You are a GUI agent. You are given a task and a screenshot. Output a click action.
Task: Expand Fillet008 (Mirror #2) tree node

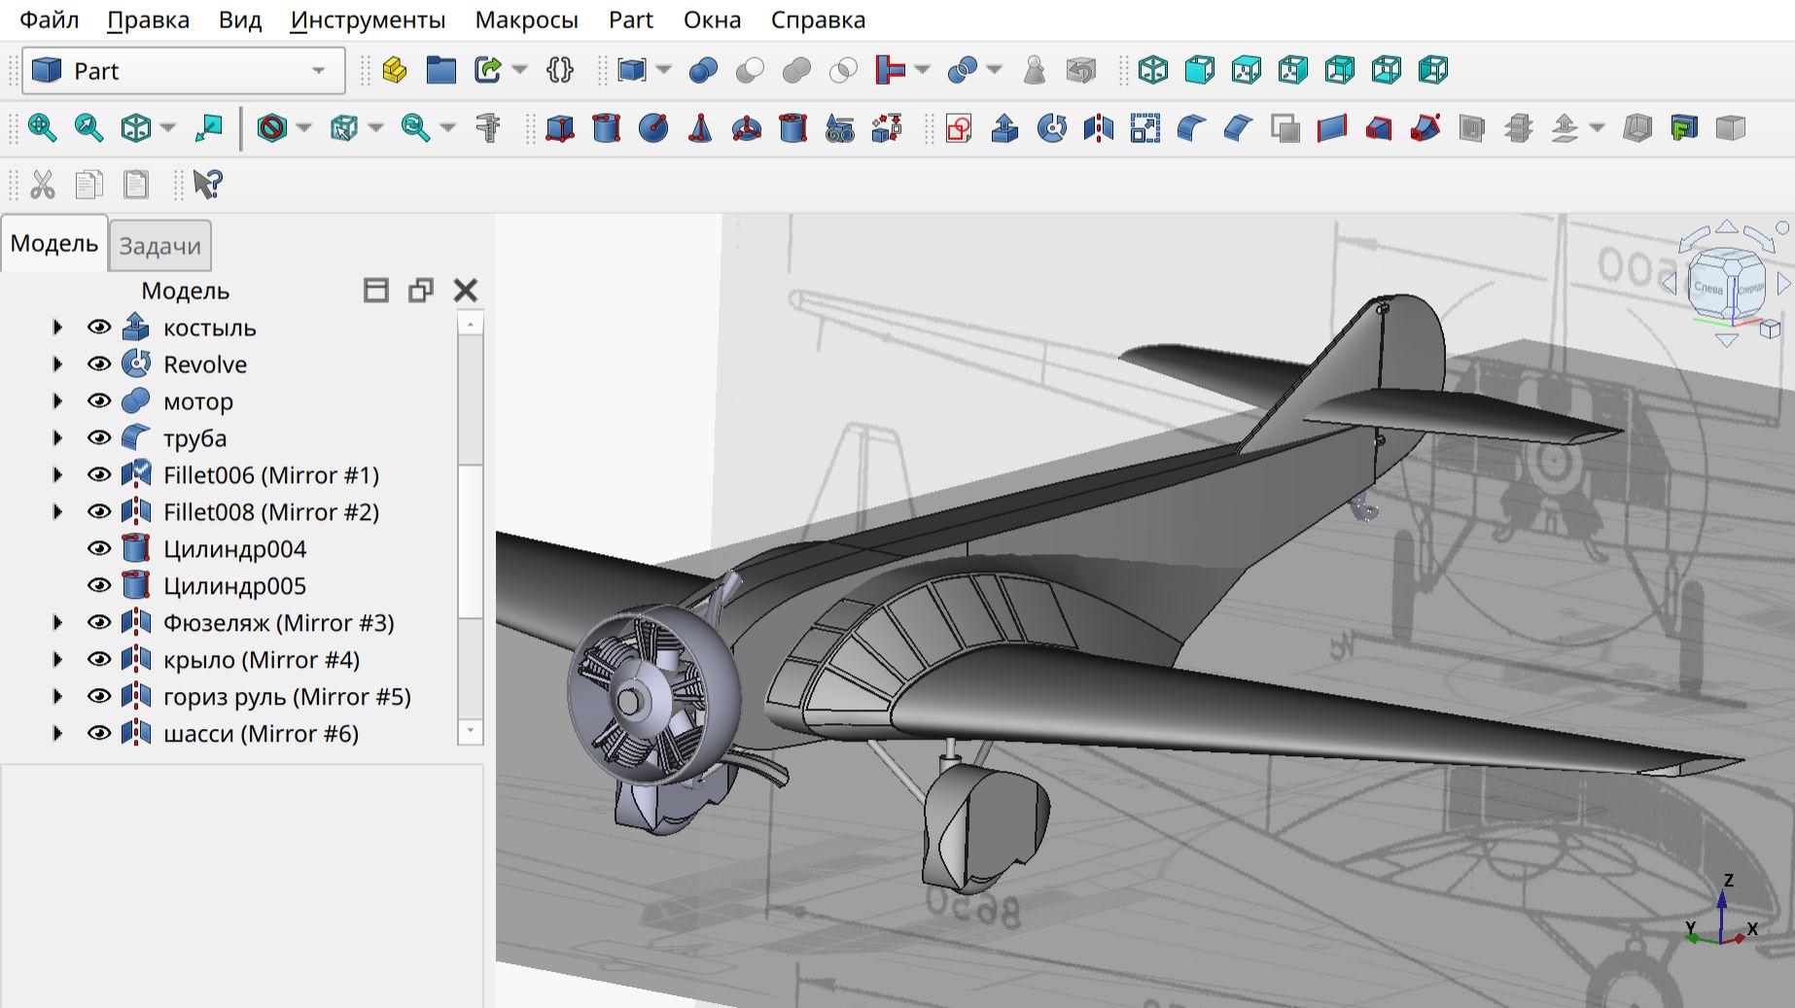(x=57, y=512)
